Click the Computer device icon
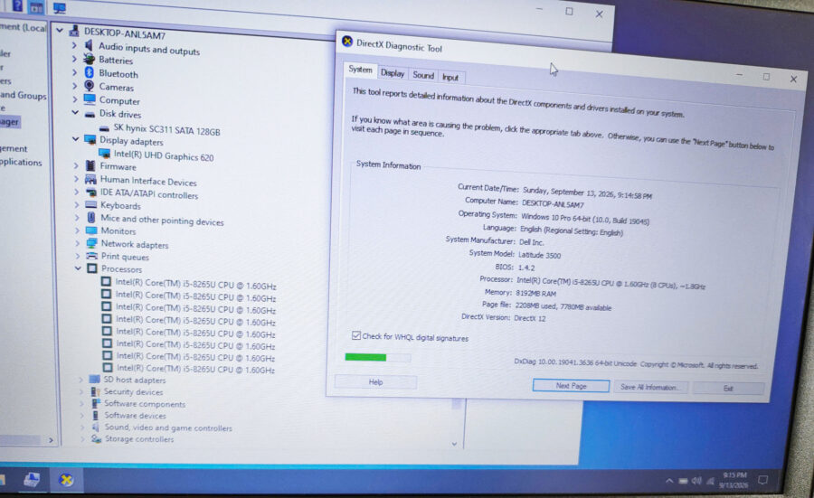814x498 pixels. click(x=90, y=99)
